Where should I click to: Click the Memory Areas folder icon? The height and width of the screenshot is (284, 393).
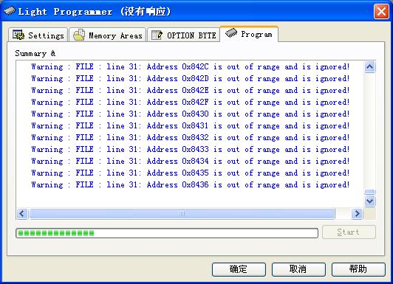coord(79,35)
